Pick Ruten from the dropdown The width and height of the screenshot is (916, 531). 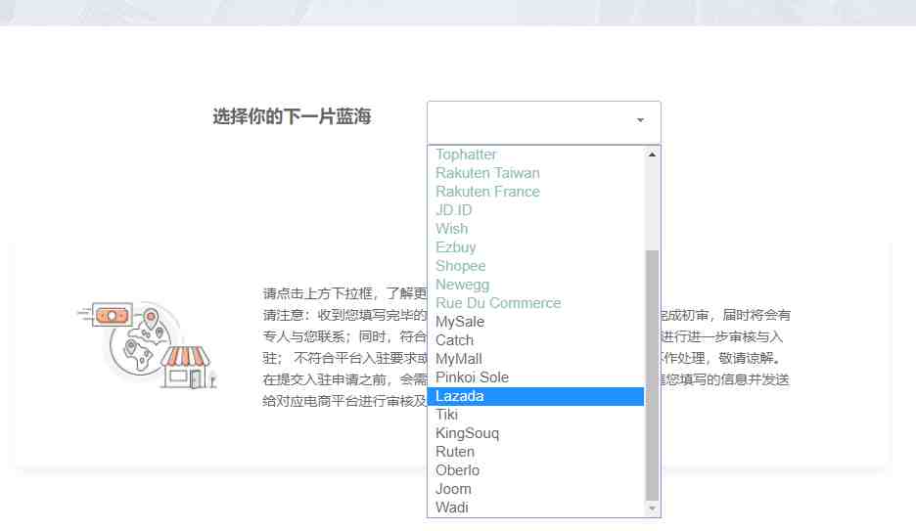(535, 452)
